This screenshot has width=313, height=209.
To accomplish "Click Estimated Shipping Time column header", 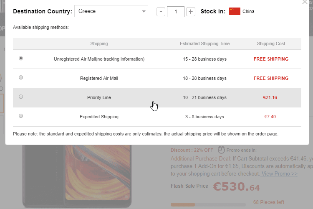I will tap(204, 43).
